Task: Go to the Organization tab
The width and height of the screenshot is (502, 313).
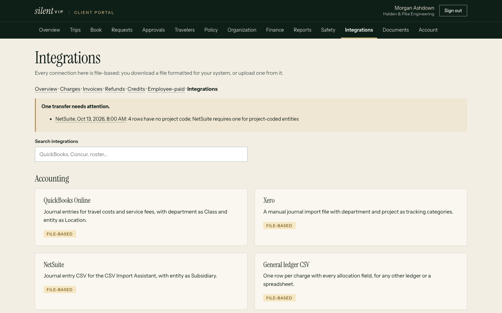Action: tap(242, 30)
